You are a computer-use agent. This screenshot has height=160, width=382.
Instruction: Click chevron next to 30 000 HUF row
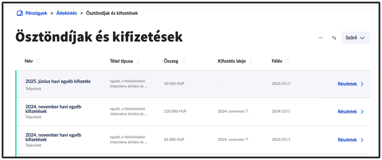click(362, 84)
